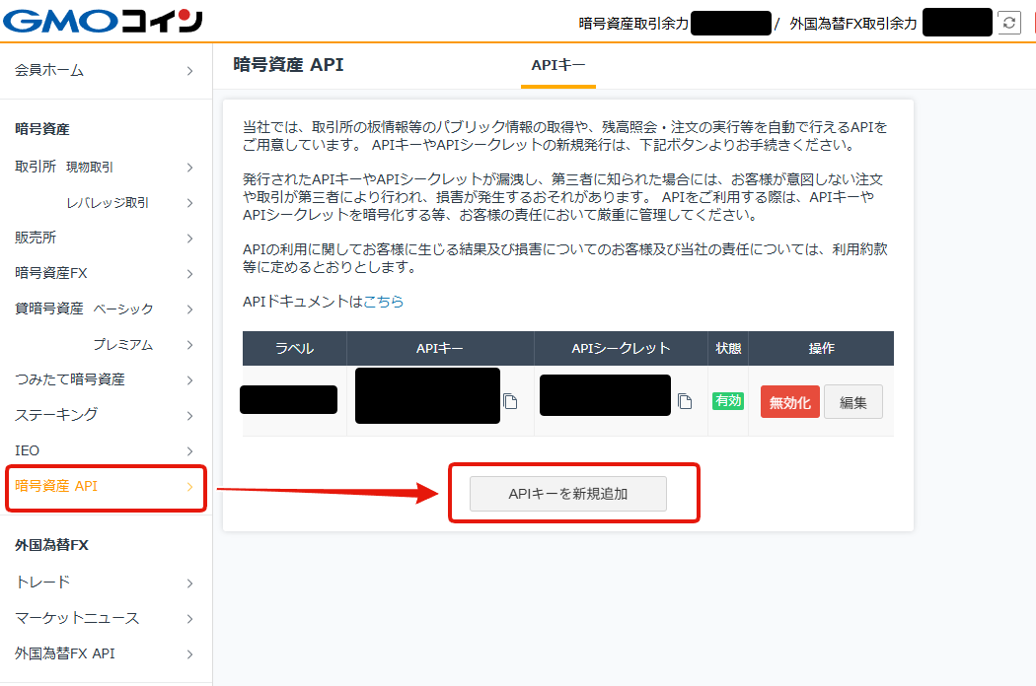Viewport: 1036px width, 686px height.
Task: Select 外国為替FX API menu item
Action: coord(65,653)
